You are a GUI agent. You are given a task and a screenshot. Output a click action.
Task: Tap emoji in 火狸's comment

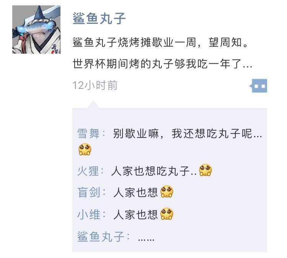point(205,170)
